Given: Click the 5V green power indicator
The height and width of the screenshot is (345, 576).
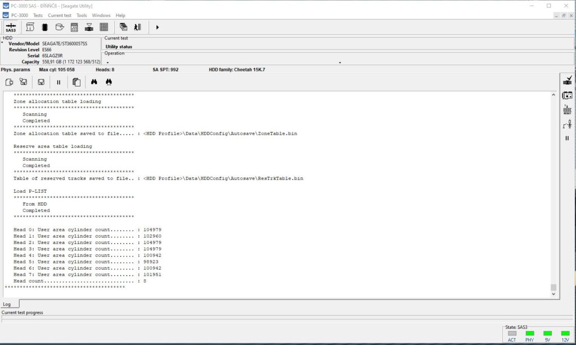Looking at the screenshot, I should [547, 333].
